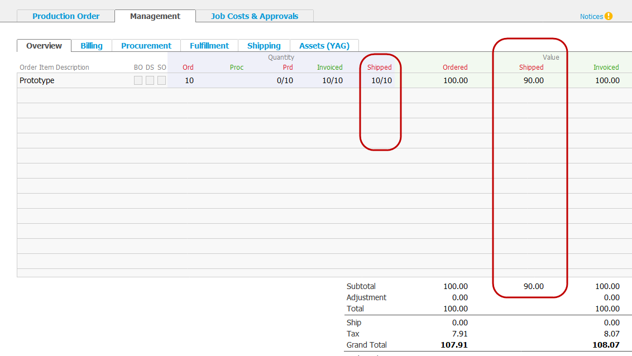Click the Subtotal shipped value 90.00
Image resolution: width=632 pixels, height=356 pixels.
534,286
